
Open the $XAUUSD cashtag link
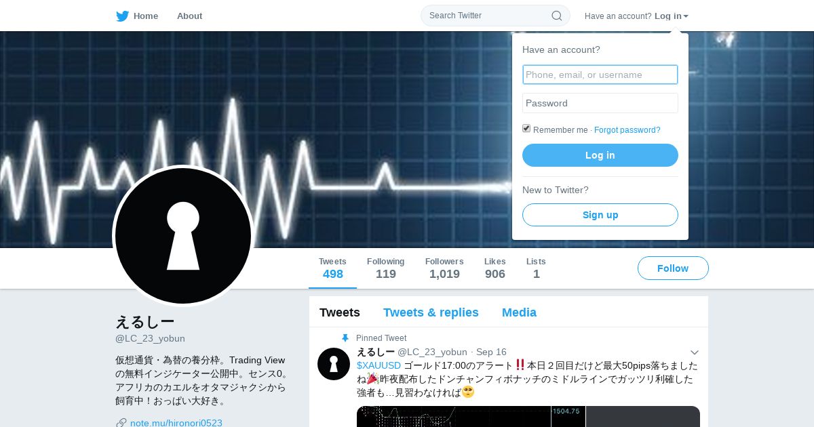point(379,365)
